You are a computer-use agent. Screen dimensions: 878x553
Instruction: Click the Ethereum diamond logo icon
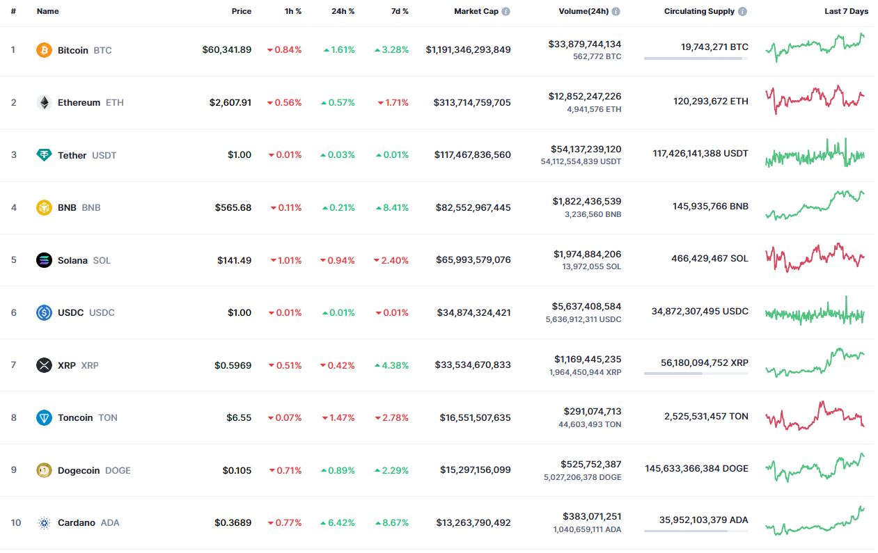point(44,102)
